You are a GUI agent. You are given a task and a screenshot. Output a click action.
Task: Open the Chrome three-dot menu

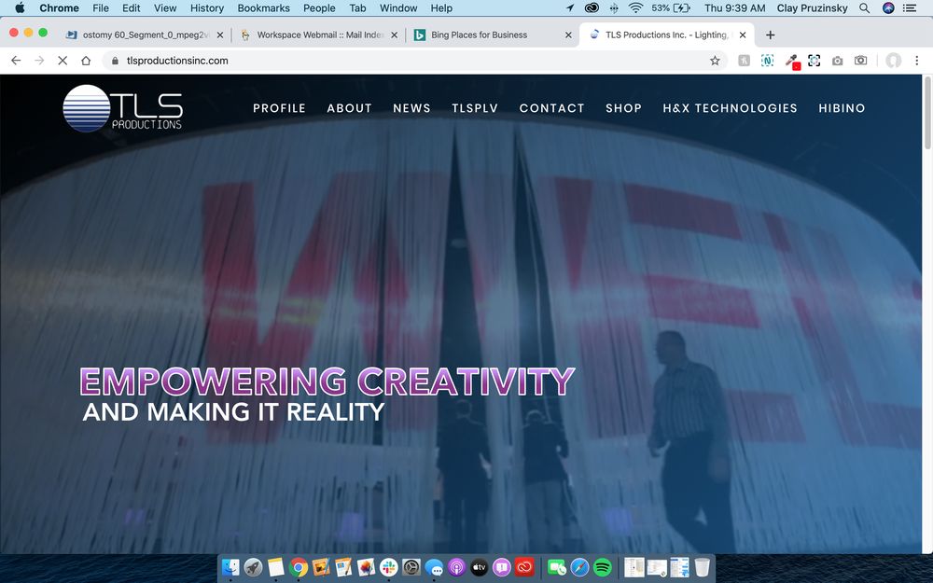917,61
